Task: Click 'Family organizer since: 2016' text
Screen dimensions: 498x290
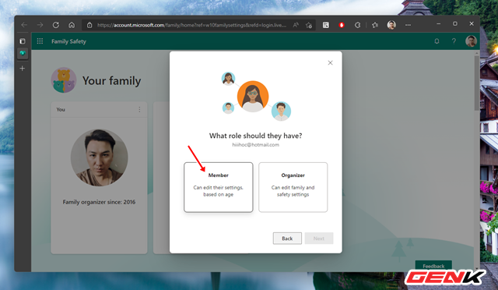Action: point(99,202)
